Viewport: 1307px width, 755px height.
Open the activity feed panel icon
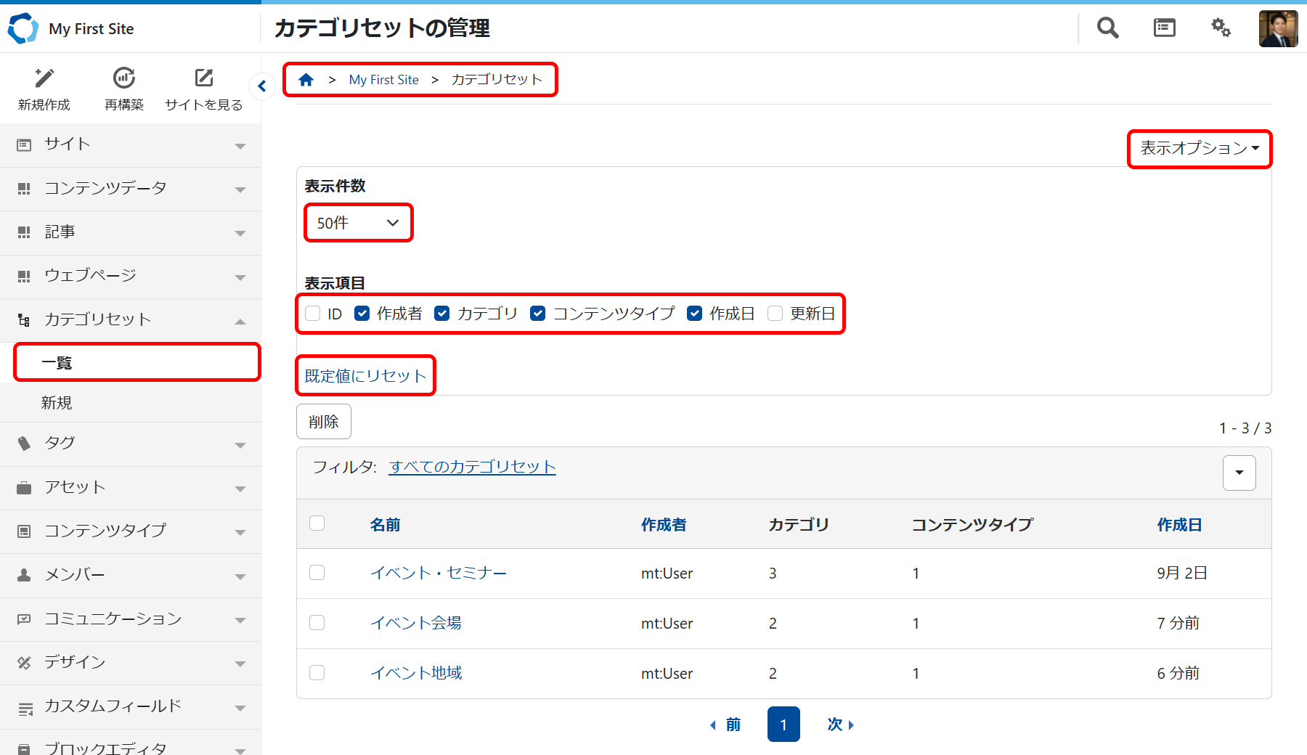(1164, 28)
